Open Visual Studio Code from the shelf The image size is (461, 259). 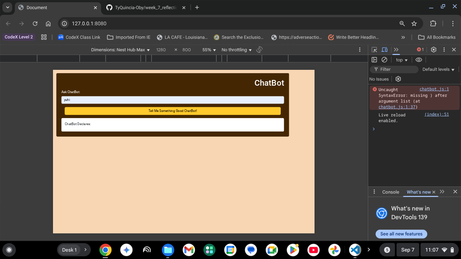(x=355, y=250)
